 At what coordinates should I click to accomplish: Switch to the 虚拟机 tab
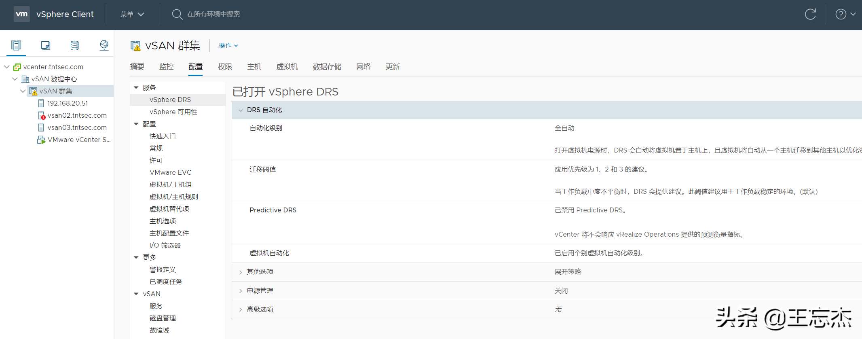coord(287,67)
